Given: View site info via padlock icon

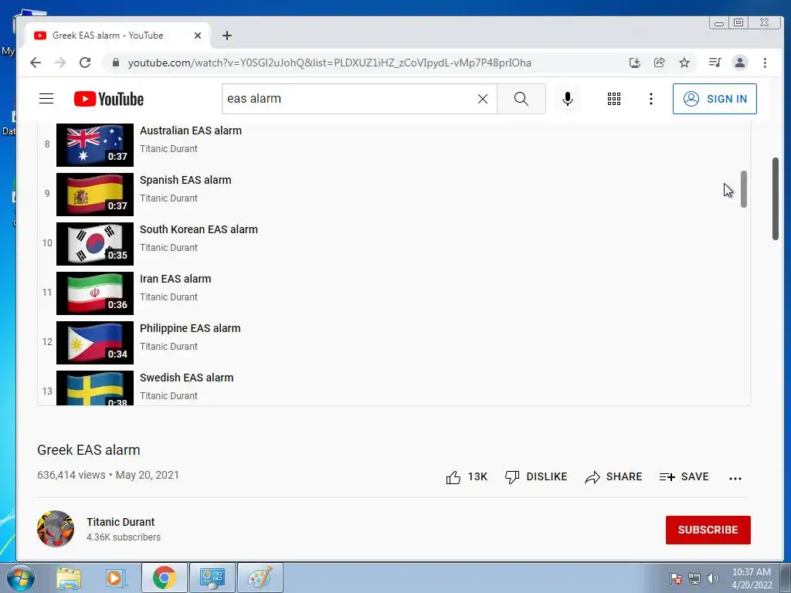Looking at the screenshot, I should click(x=116, y=63).
